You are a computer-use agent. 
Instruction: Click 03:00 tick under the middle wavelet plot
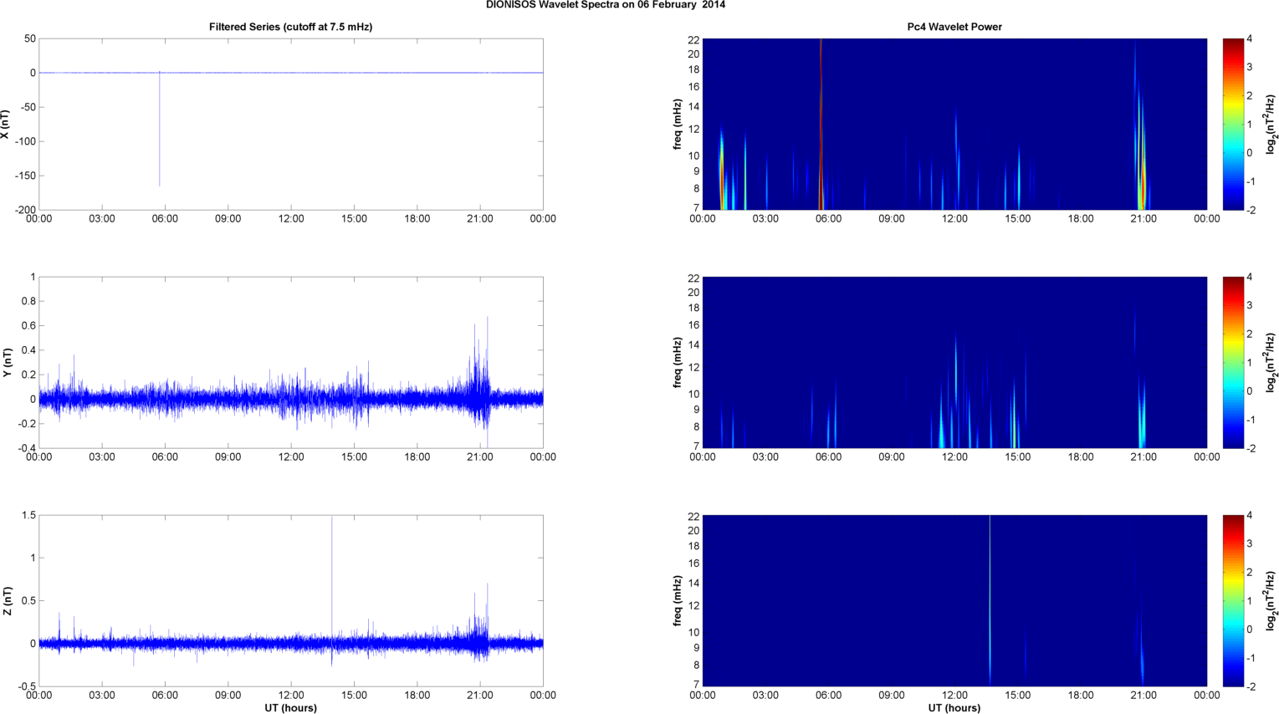[765, 456]
